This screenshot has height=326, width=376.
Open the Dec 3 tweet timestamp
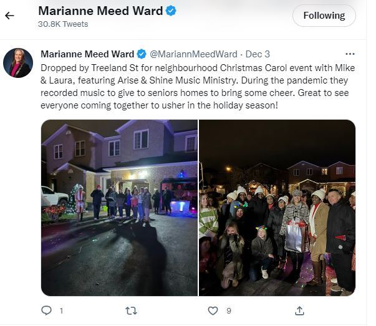pyautogui.click(x=258, y=54)
